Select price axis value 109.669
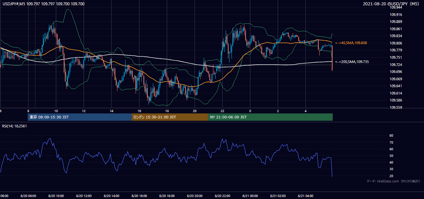 click(x=396, y=79)
